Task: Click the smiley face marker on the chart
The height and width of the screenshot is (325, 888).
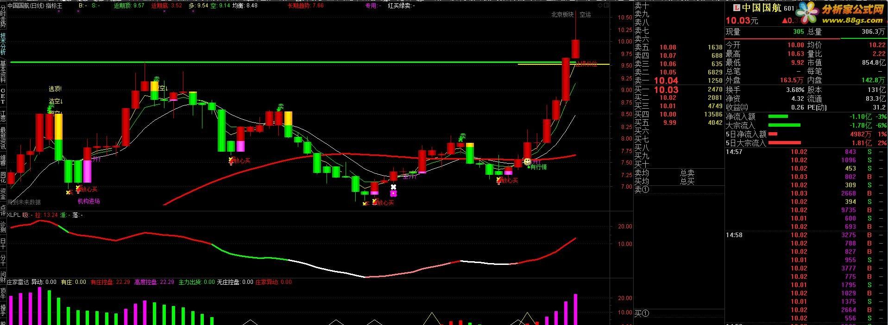Action: [527, 161]
